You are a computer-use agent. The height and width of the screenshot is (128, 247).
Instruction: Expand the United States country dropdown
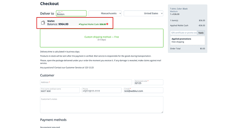pos(144,13)
